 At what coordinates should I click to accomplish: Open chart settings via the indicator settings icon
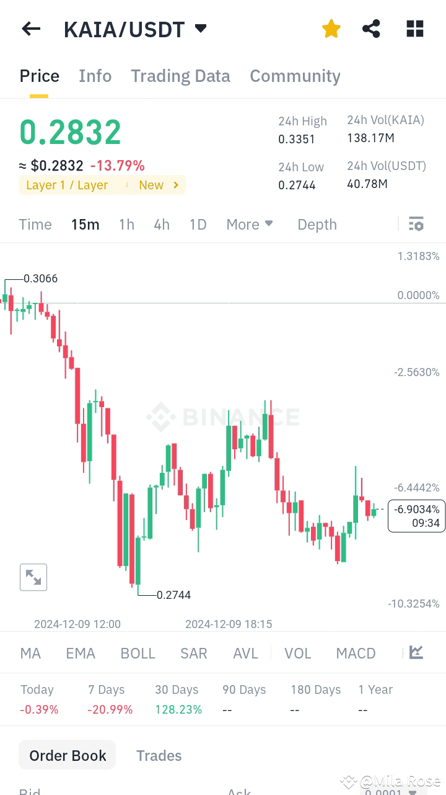416,224
